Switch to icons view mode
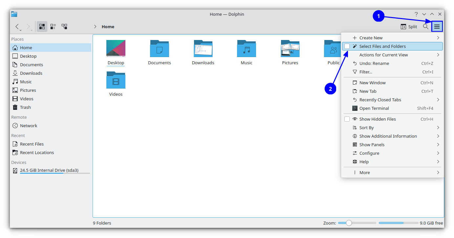Image resolution: width=454 pixels, height=238 pixels. 42,27
